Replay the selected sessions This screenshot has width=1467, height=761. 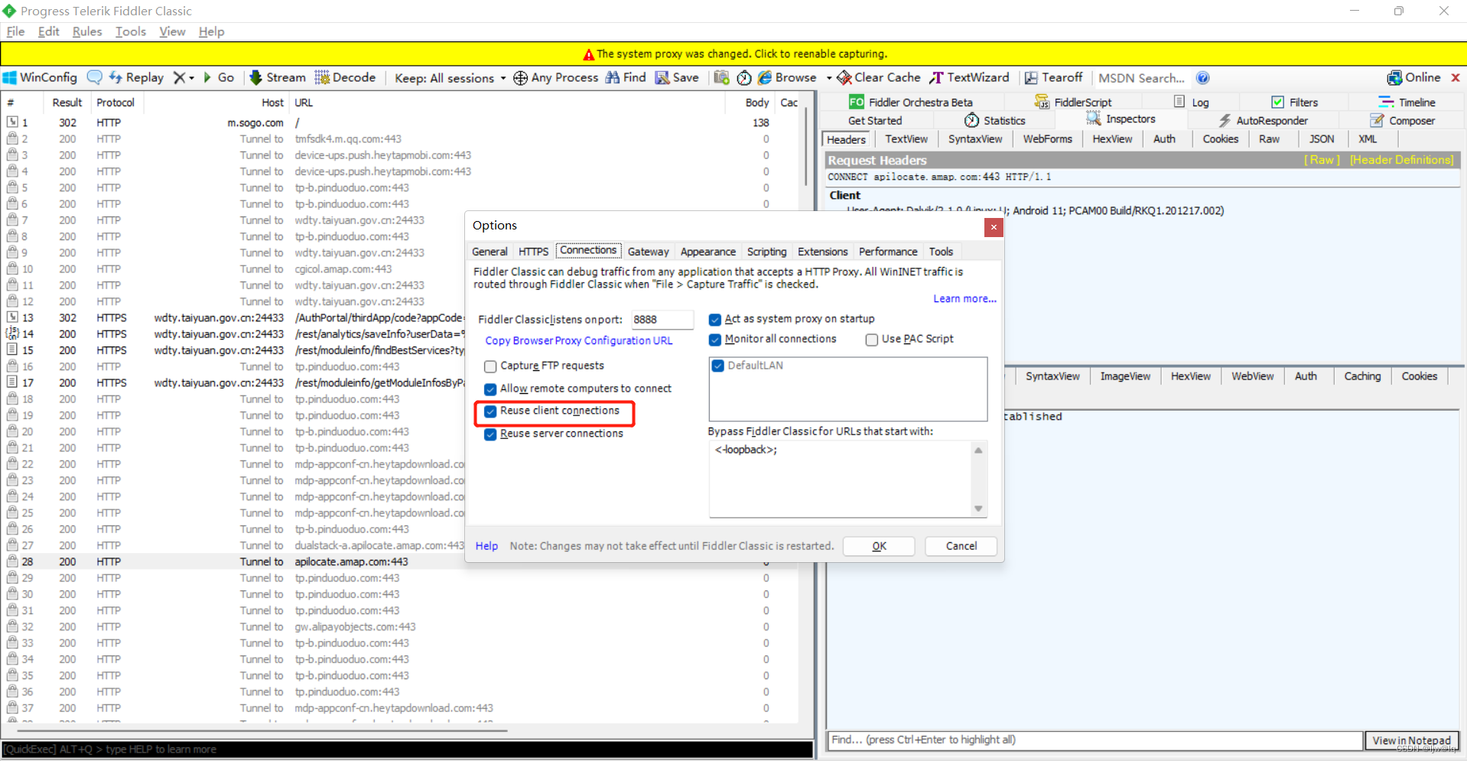(x=136, y=77)
